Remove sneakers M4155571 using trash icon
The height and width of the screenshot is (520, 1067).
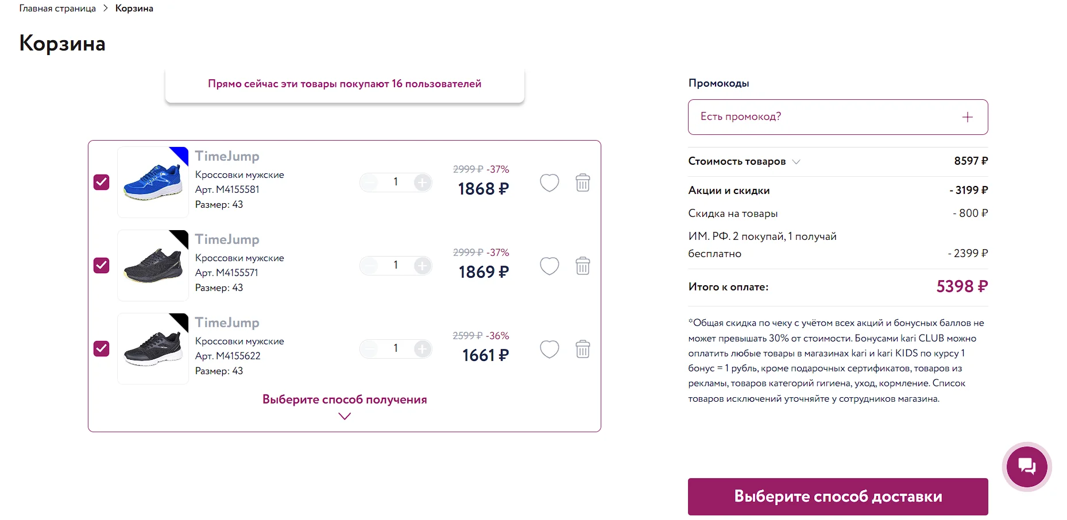582,266
